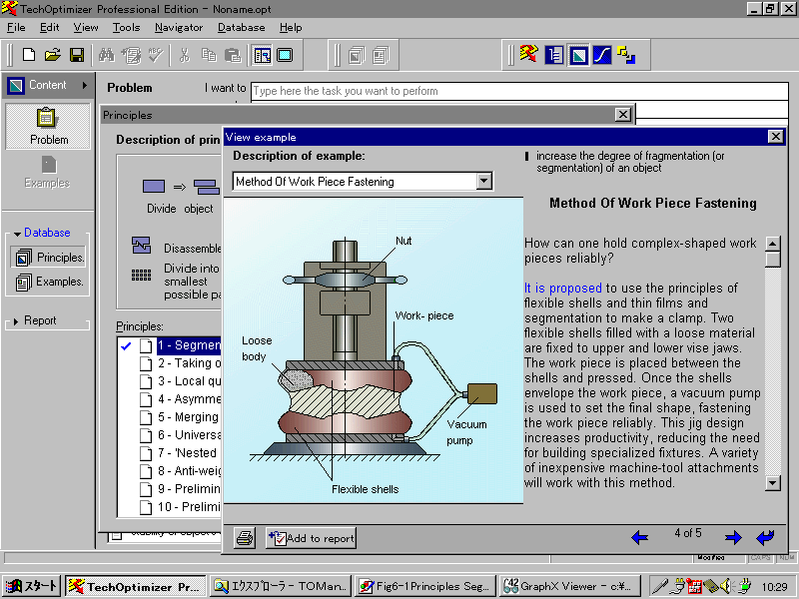The image size is (799, 599).
Task: Close the View example dialog
Action: (775, 137)
